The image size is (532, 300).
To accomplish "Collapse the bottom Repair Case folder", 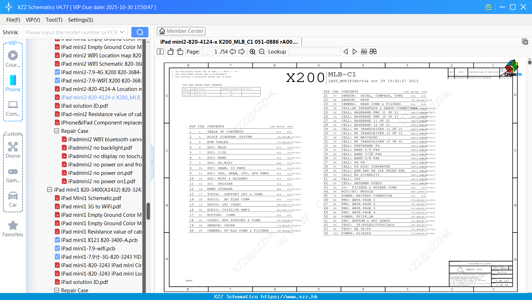I will [57, 290].
